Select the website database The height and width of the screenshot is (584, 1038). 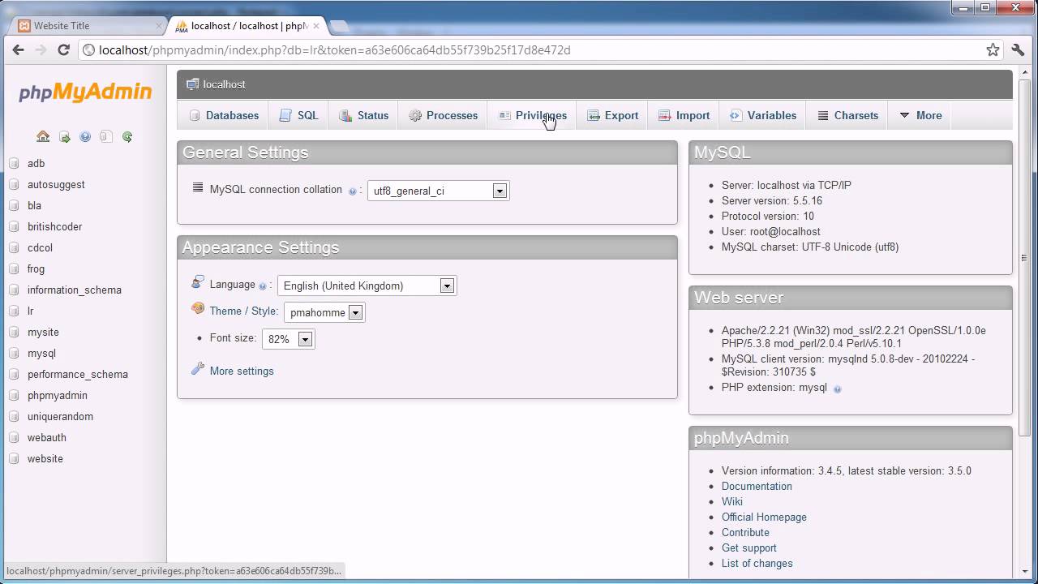[x=45, y=459]
